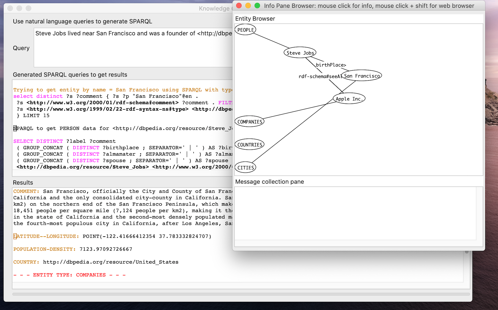Click the Steve_Jobs dbpedia resource URL
The width and height of the screenshot is (498, 310).
pyautogui.click(x=82, y=167)
